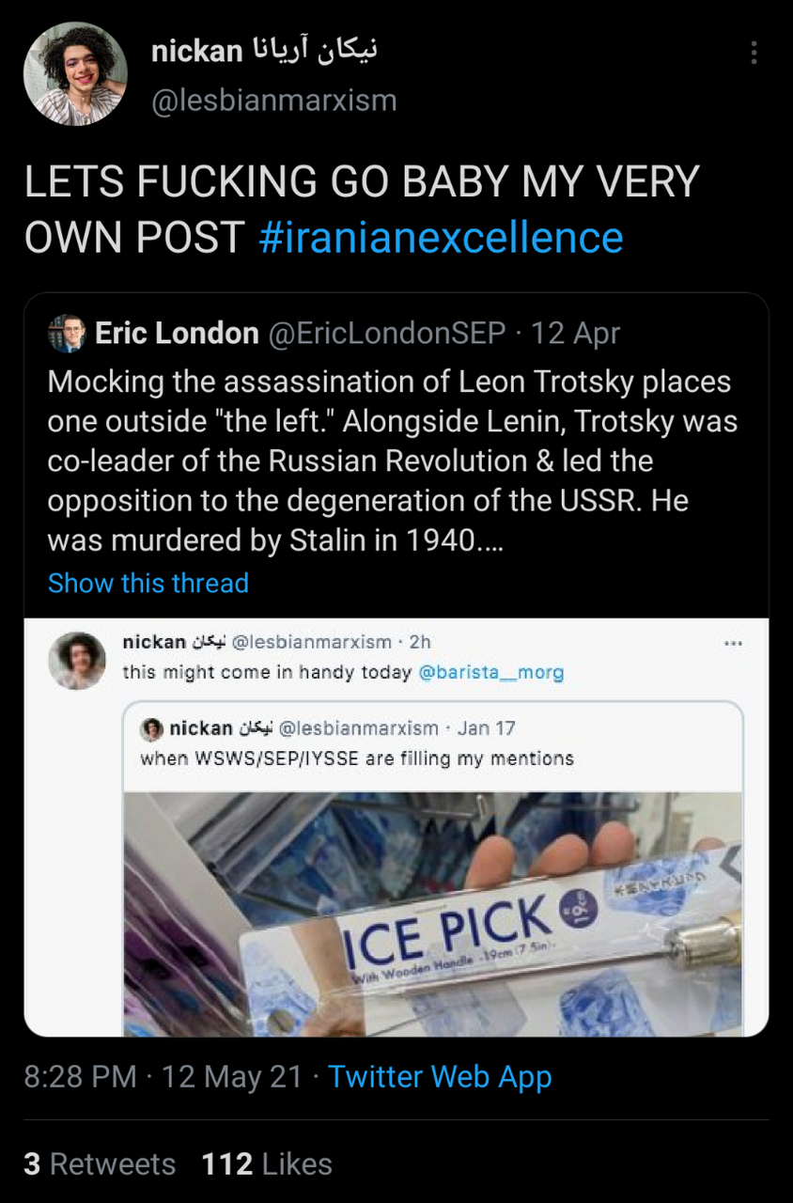Click the tiny avatar in Jan 17 tweet
The width and height of the screenshot is (793, 1203).
[151, 728]
